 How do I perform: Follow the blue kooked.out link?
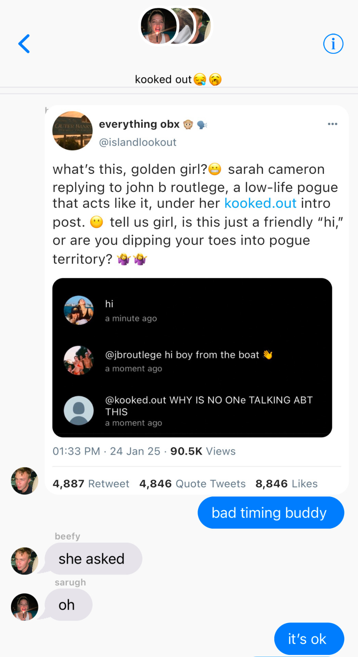click(x=260, y=203)
